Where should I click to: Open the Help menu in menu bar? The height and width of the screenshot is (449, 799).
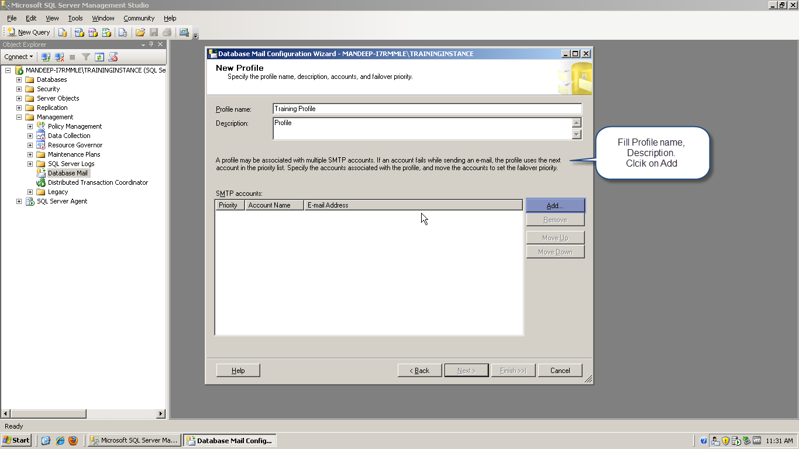170,18
